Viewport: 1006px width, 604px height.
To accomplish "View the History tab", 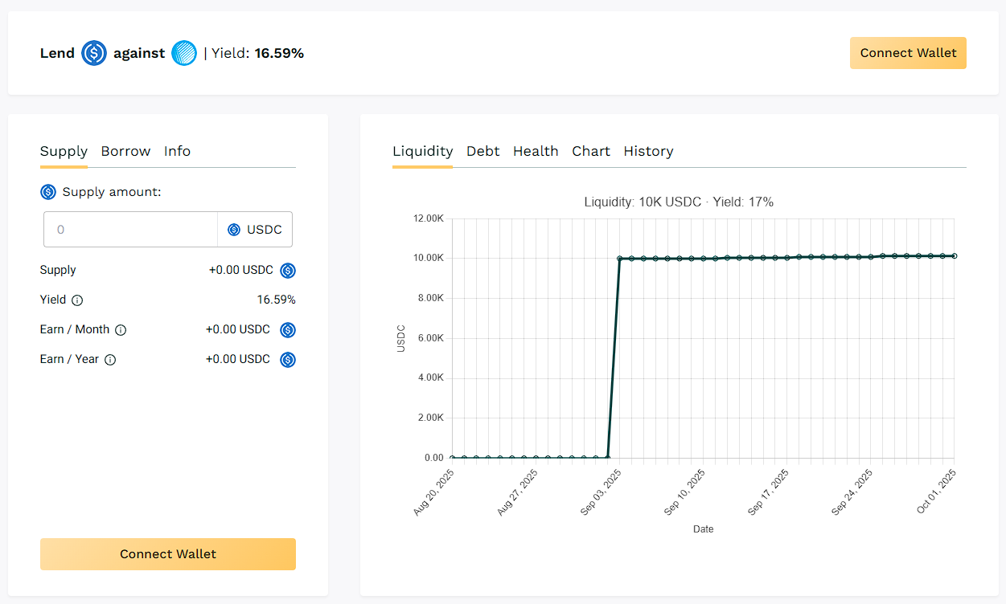I will (x=648, y=151).
